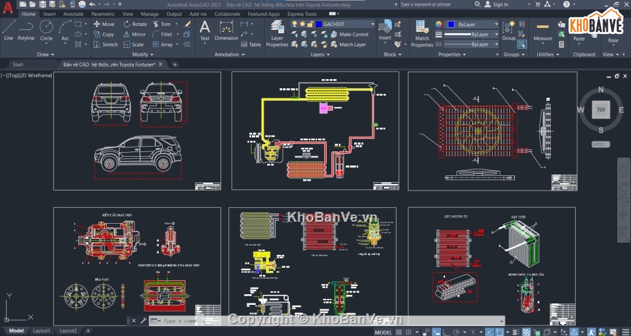Click the Mirror tool

pyautogui.click(x=135, y=35)
